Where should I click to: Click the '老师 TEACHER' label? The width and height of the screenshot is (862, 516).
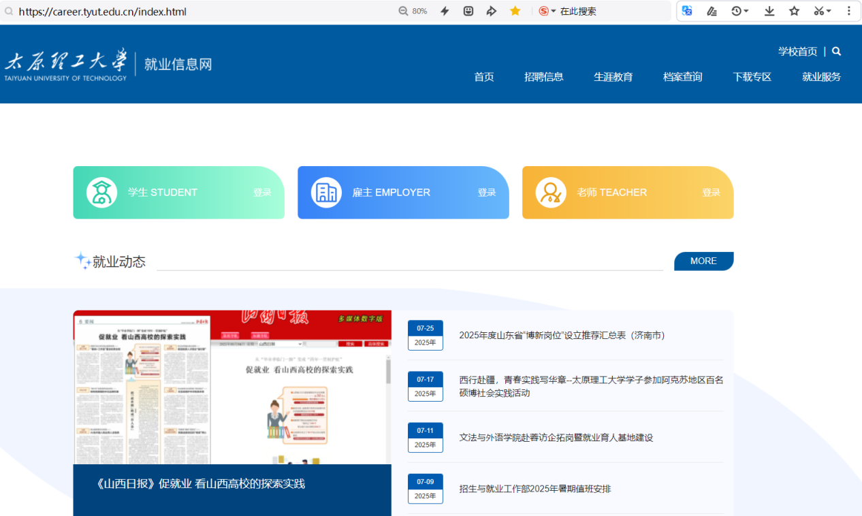(x=612, y=193)
